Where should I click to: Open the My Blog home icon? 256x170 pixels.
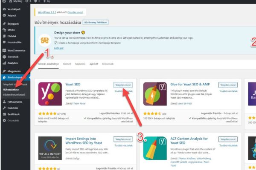[10, 1]
